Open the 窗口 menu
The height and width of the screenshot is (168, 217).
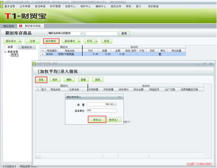(x=138, y=6)
